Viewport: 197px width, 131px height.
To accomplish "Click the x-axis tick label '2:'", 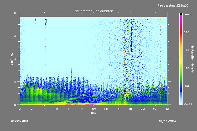I will click(x=32, y=109).
